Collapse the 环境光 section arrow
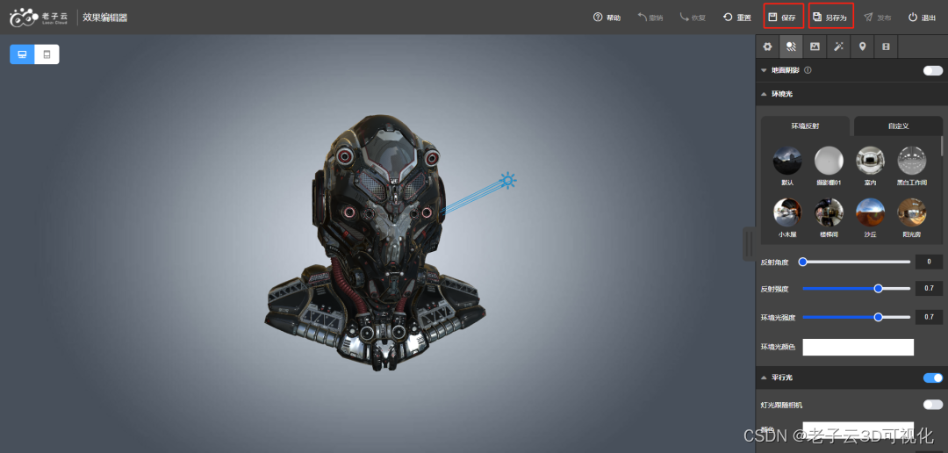 tap(764, 94)
